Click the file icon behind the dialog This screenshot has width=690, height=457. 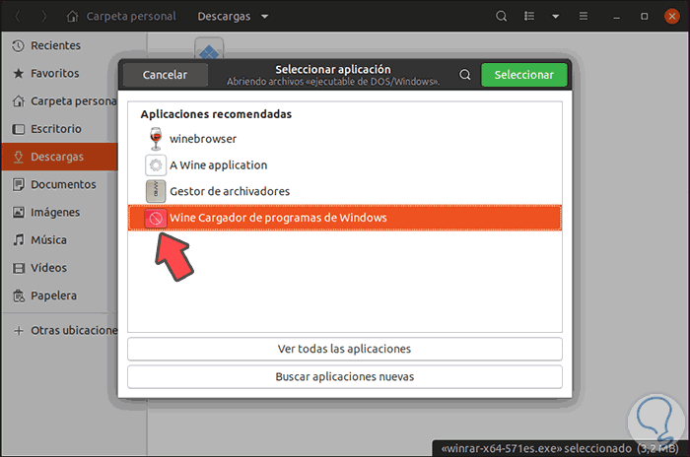coord(209,47)
